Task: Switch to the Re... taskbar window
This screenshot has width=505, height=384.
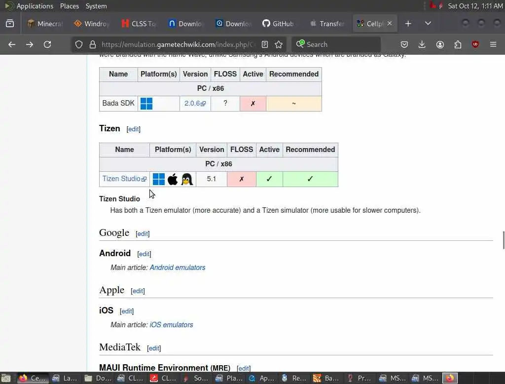Action: 294,378
